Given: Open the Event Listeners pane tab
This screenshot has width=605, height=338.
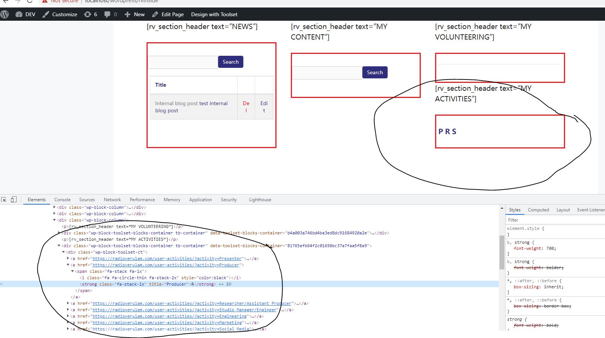Looking at the screenshot, I should 591,210.
